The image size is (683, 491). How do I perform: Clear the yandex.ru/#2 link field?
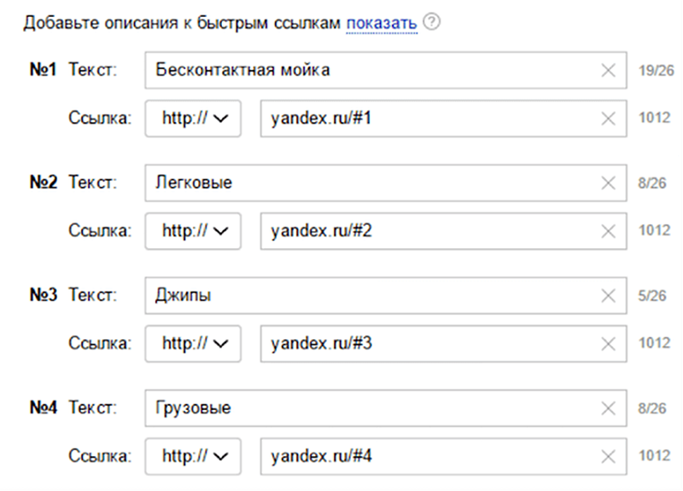point(608,231)
